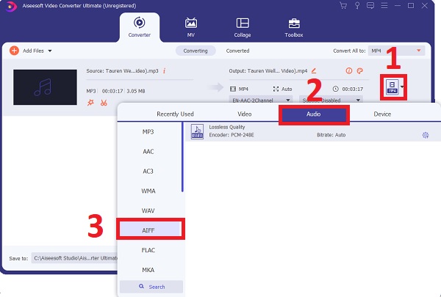The image size is (441, 297).
Task: Click the output duration clock icon
Action: (335, 89)
